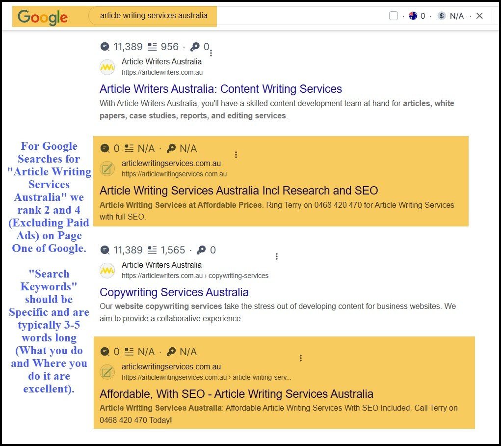The image size is (501, 446).
Task: Click the key icon above the Incl Research and SEO result
Action: click(x=171, y=148)
